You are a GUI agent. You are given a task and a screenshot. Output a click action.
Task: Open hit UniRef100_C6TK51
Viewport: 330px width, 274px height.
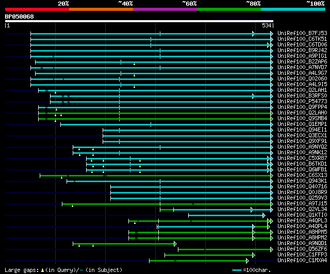[x=302, y=39]
